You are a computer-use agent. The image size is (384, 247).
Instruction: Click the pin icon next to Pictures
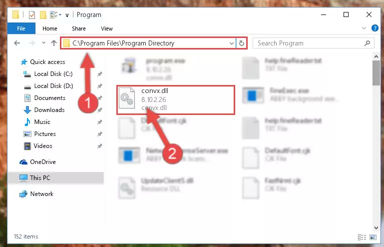[x=100, y=134]
